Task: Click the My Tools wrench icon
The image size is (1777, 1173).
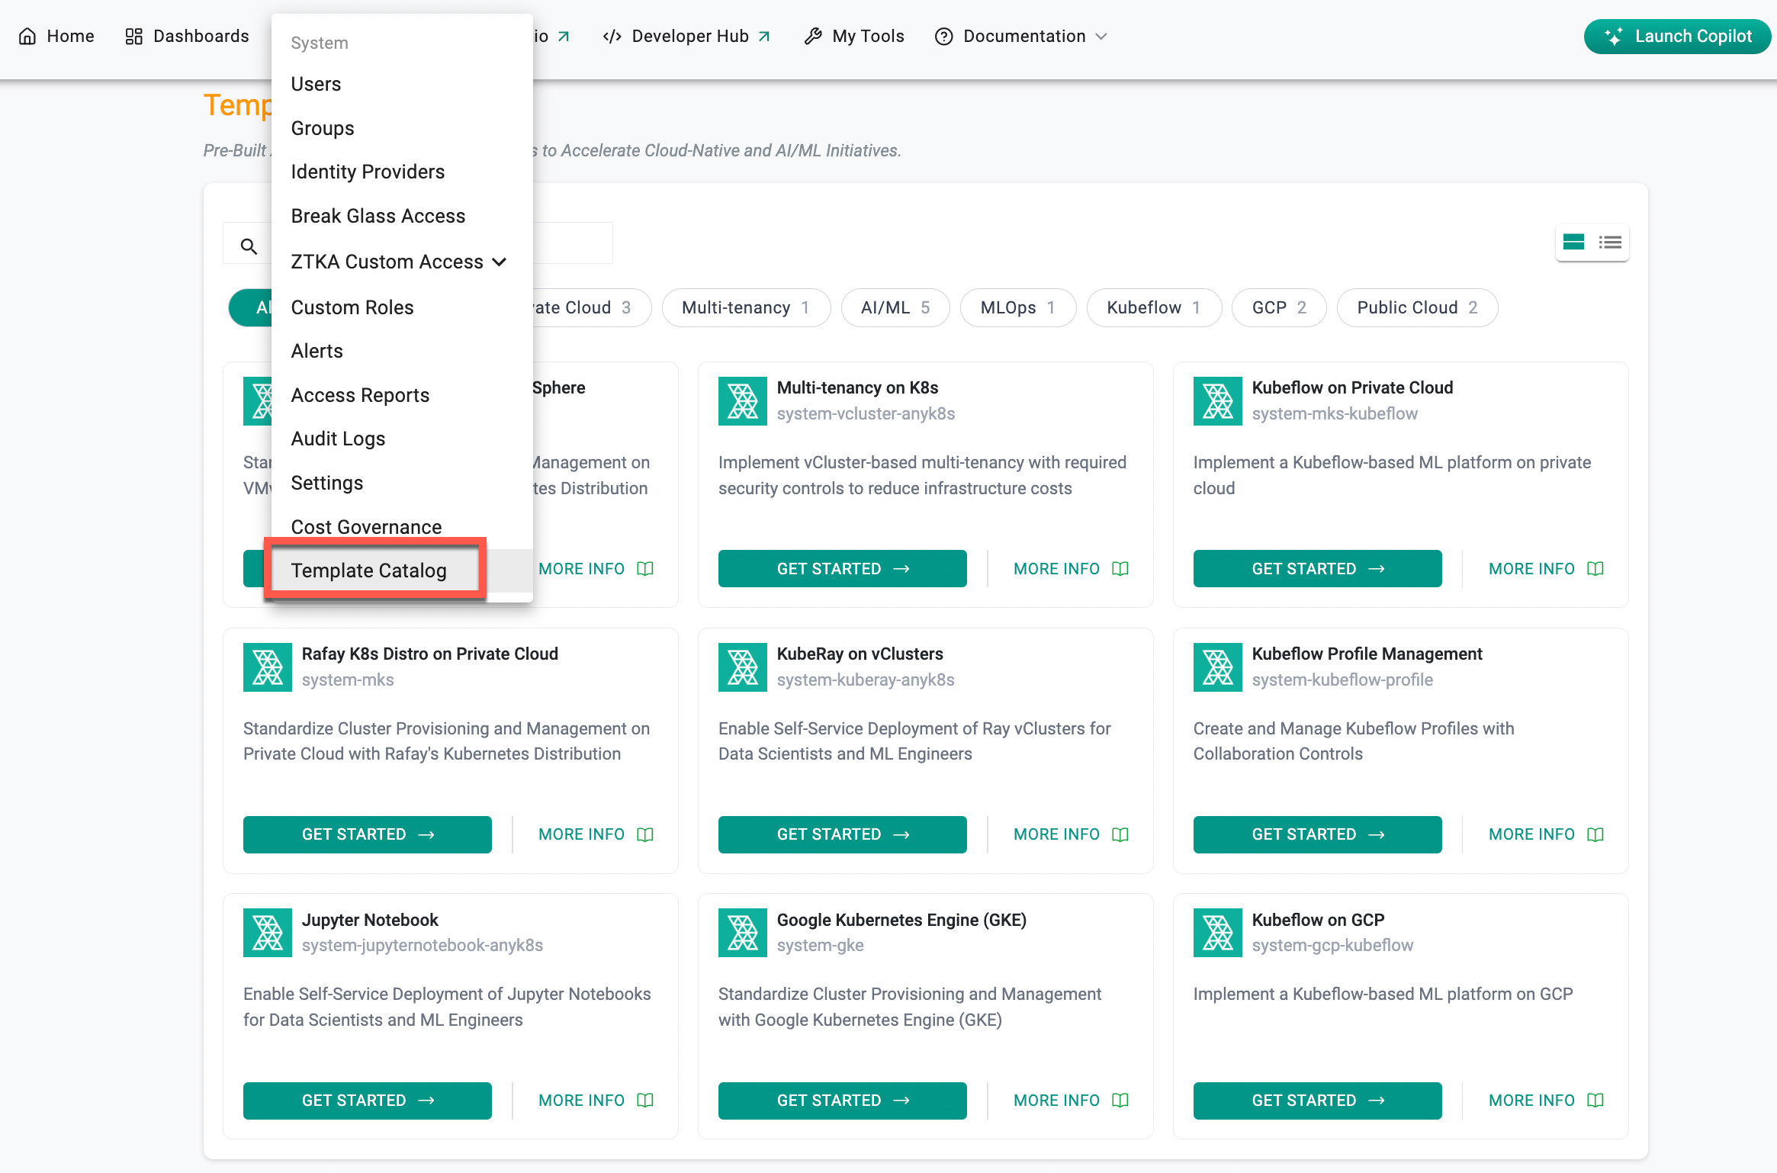Action: pos(813,37)
